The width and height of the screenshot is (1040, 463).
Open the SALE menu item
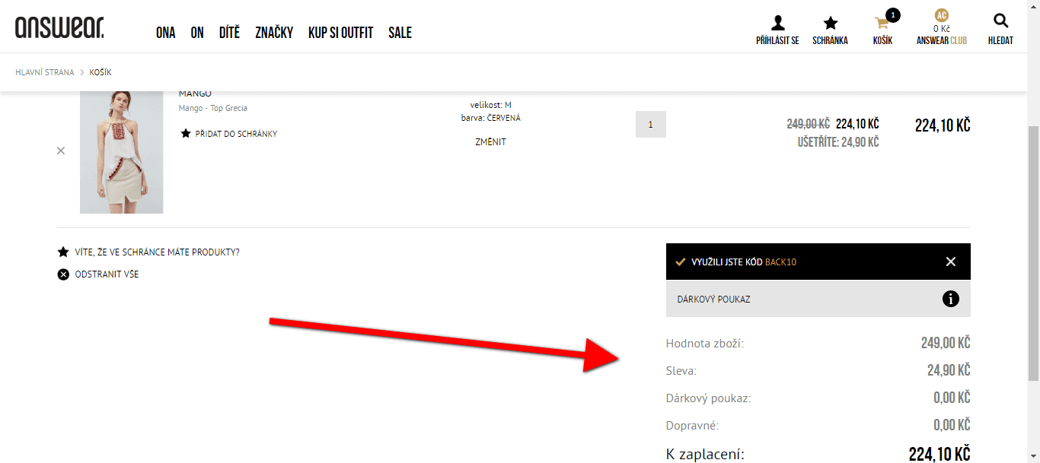400,33
